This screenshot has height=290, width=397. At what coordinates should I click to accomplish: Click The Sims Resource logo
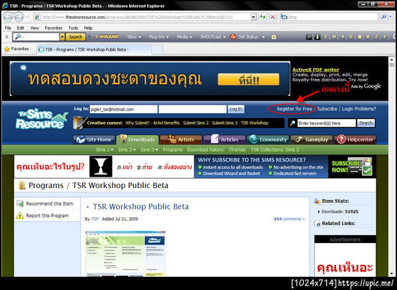42,120
